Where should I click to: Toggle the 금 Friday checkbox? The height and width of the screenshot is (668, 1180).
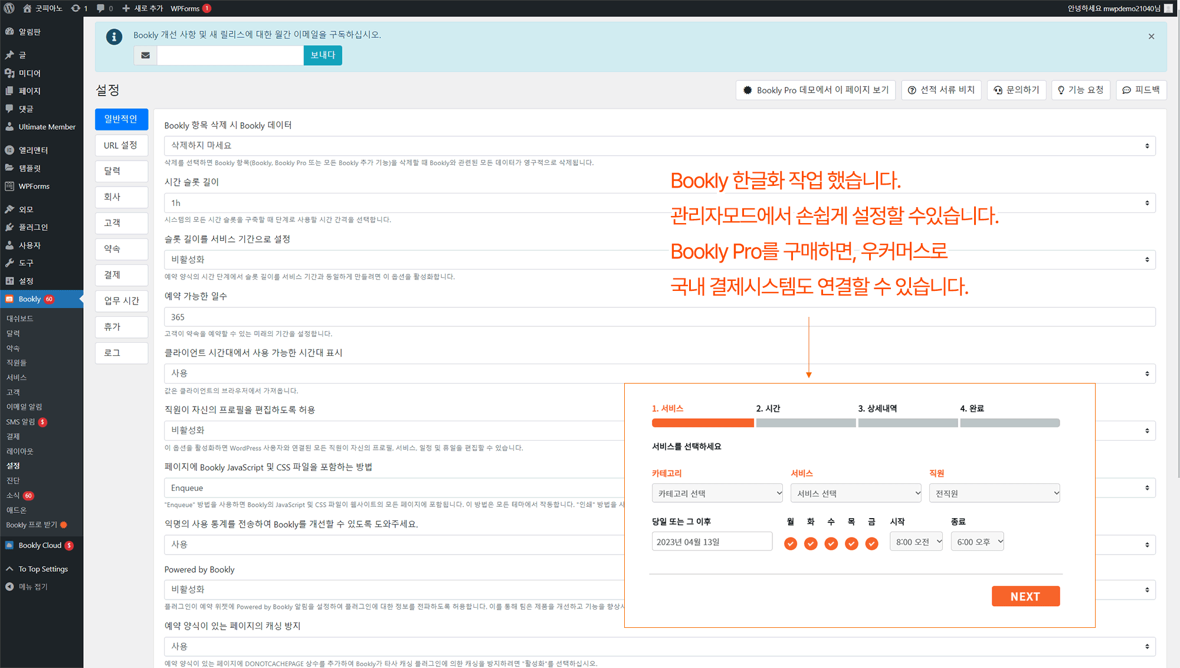871,543
